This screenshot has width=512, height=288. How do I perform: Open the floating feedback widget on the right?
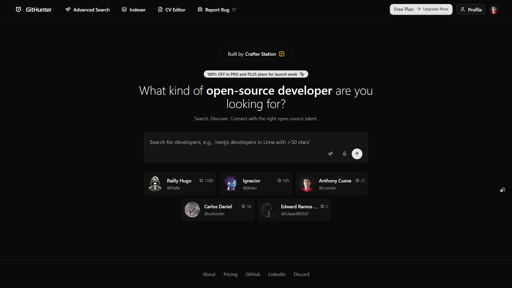pos(503,189)
